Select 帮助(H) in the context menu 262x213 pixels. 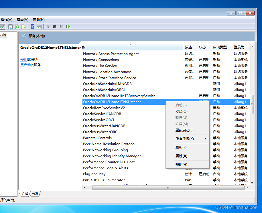(x=181, y=165)
